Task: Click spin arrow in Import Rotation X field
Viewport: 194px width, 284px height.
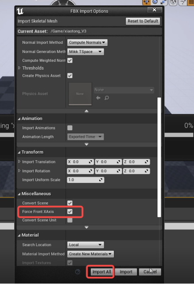Action: [90, 171]
